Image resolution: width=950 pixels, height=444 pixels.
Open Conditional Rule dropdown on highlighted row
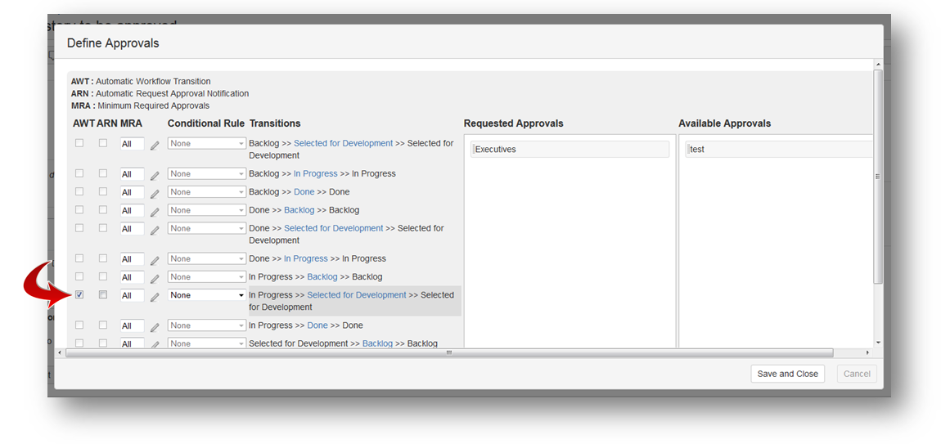pyautogui.click(x=207, y=295)
